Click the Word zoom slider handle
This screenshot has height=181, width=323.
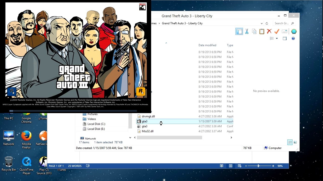[258, 166]
